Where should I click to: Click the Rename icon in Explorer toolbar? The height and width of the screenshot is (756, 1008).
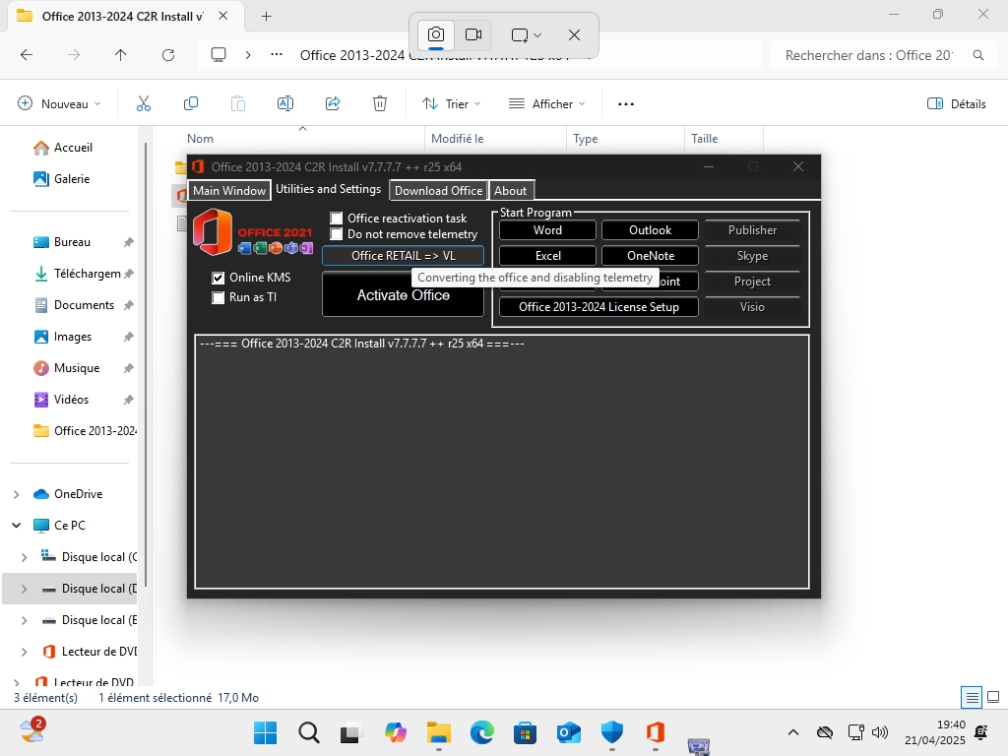tap(285, 103)
